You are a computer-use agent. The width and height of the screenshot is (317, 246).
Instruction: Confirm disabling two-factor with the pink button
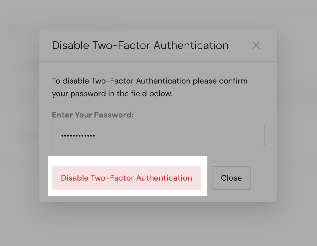click(x=126, y=178)
